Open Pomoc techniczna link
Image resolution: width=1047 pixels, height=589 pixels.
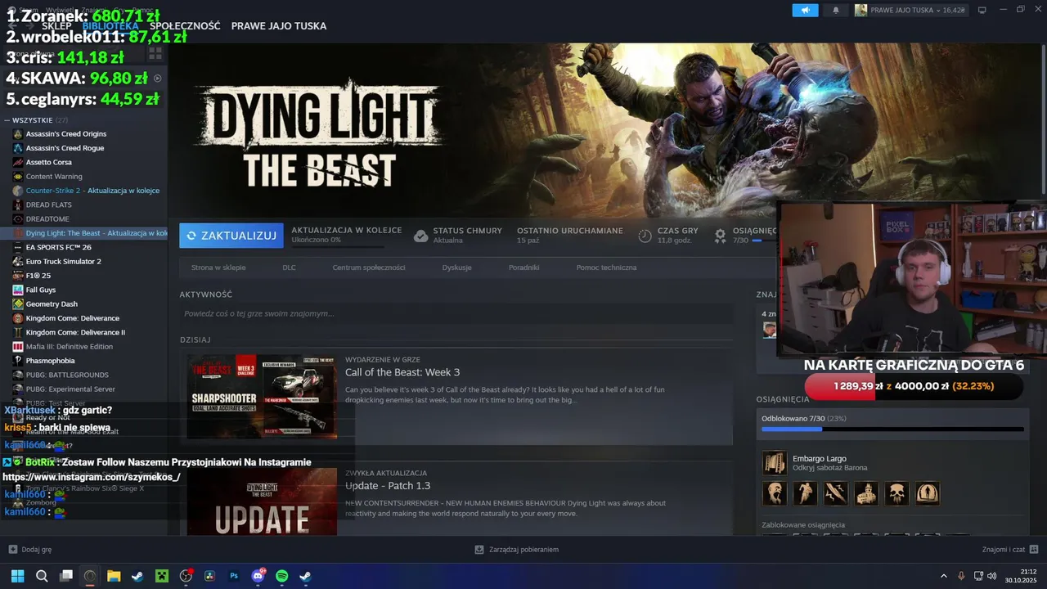pos(606,268)
